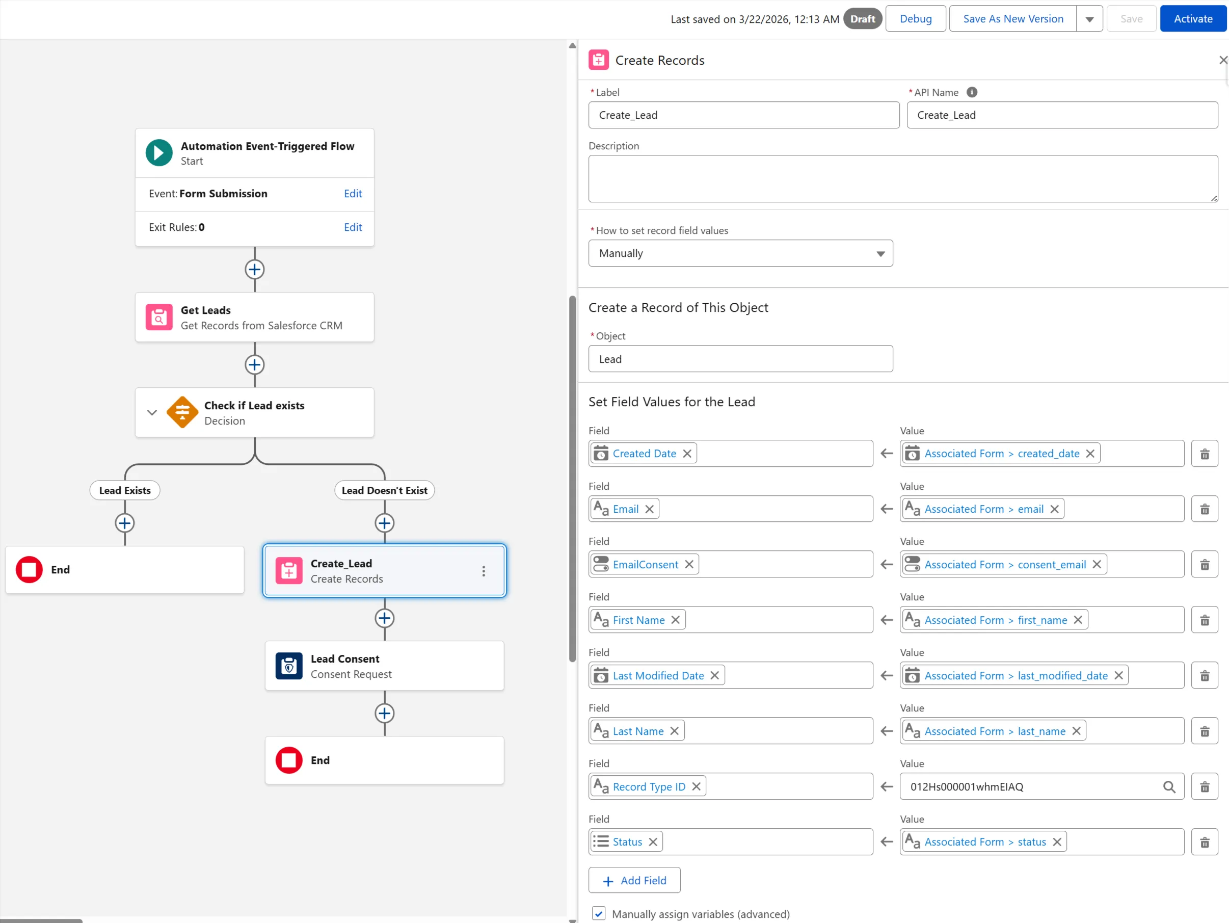Delete the Created Date field row
The width and height of the screenshot is (1229, 923).
point(1205,454)
